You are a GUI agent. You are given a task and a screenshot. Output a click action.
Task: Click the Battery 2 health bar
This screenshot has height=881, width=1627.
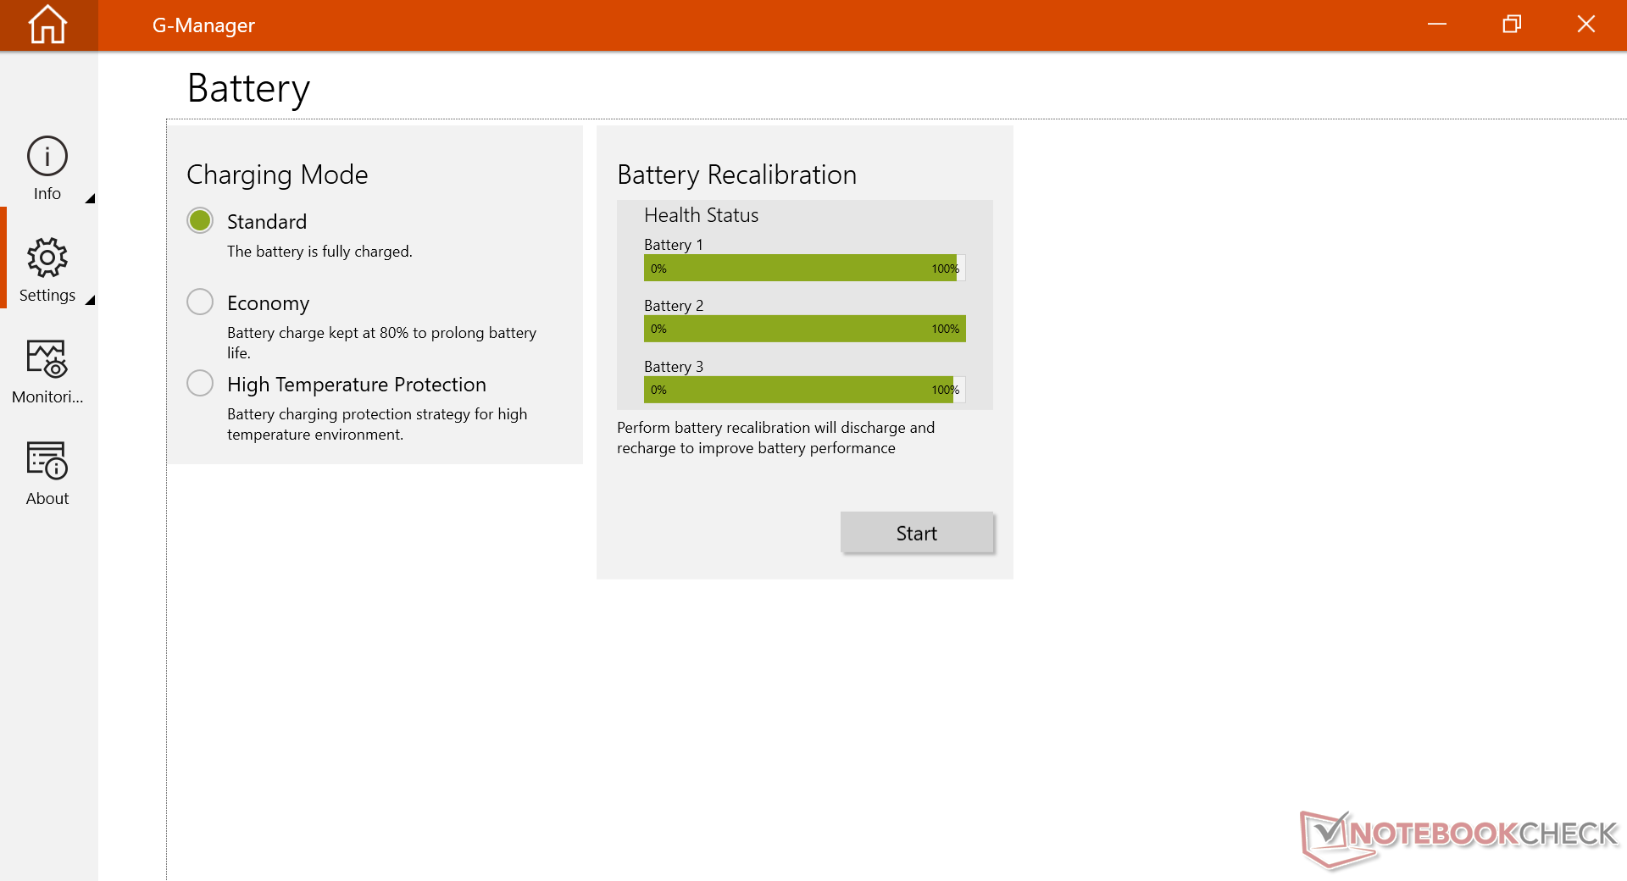pyautogui.click(x=805, y=329)
